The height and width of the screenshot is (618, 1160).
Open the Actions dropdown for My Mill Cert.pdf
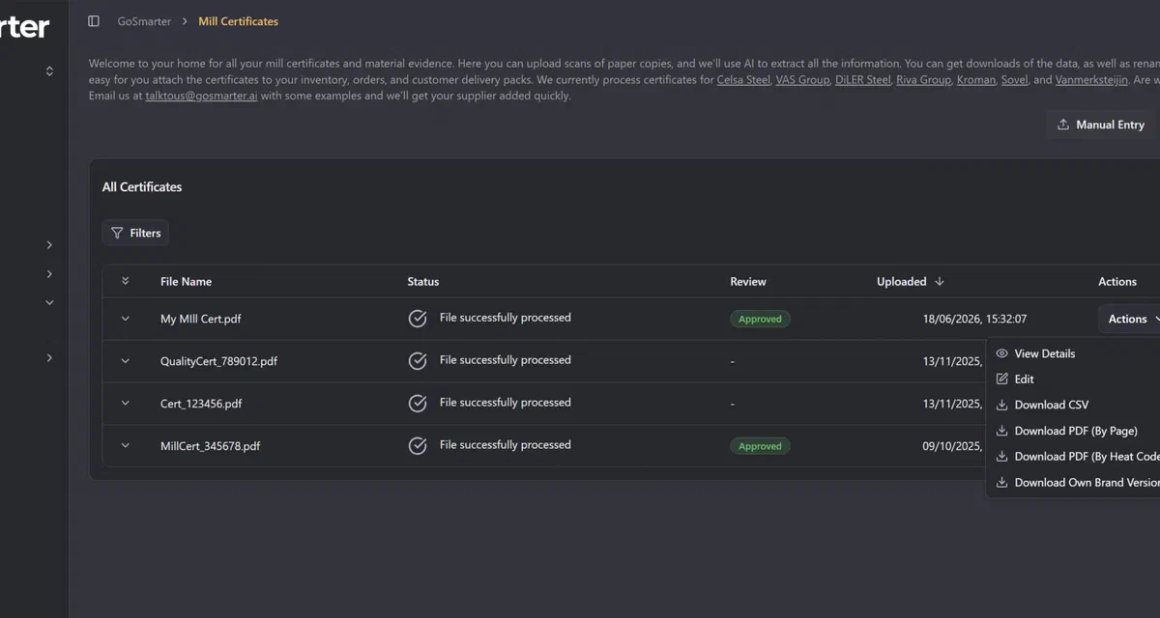[x=1129, y=319]
